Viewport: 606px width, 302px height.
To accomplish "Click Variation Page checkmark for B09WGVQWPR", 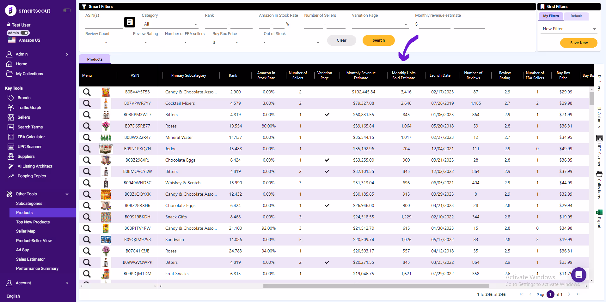I will pos(327,262).
